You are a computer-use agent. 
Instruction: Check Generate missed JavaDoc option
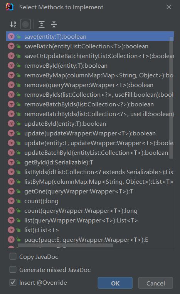coord(13,270)
